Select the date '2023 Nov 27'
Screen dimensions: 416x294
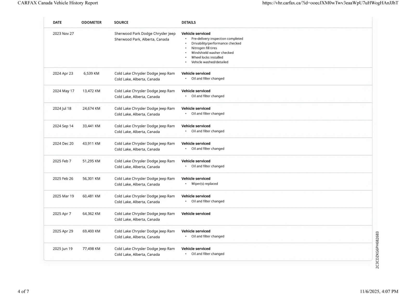(63, 34)
